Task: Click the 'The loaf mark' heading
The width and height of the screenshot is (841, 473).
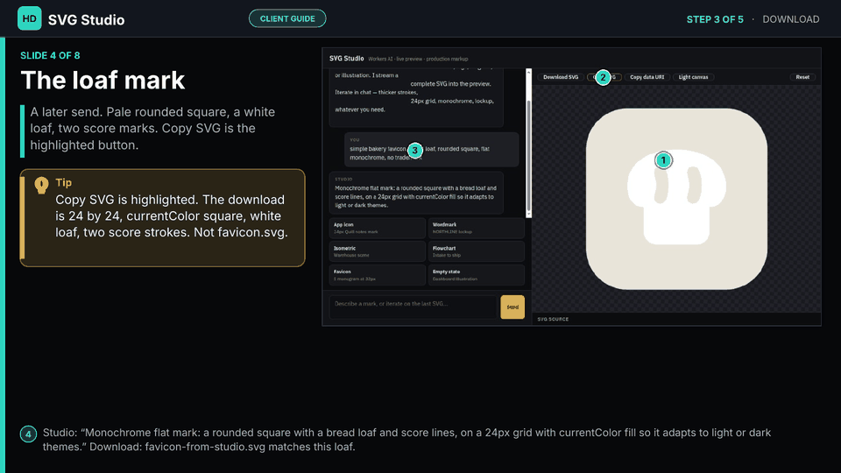Action: coord(102,81)
